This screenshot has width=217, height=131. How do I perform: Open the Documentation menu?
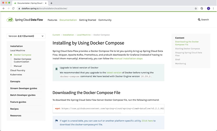pyautogui.click(x=68, y=20)
